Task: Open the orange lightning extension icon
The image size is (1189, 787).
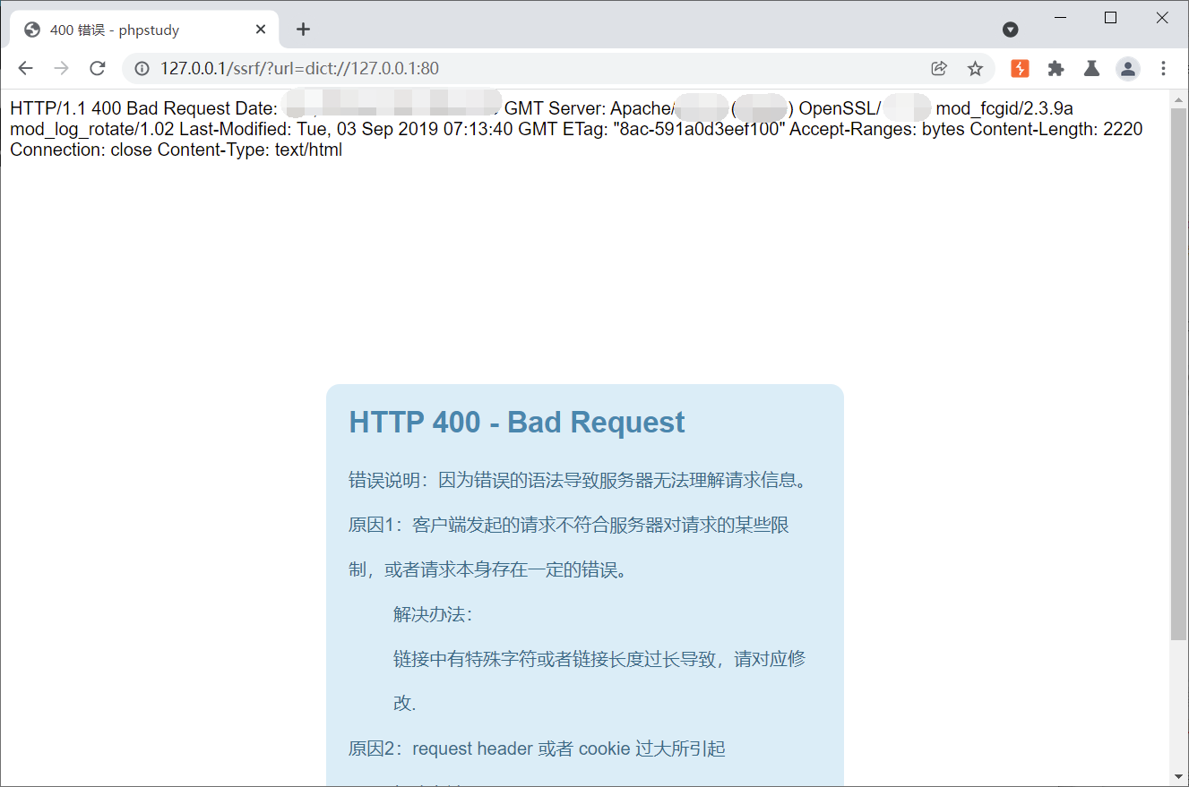Action: [x=1020, y=68]
